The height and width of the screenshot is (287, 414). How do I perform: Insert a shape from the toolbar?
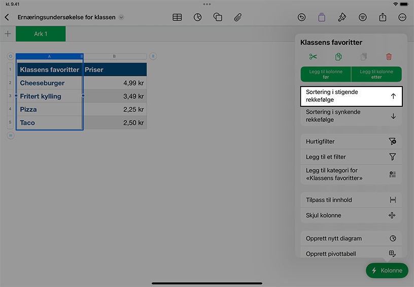coord(218,17)
